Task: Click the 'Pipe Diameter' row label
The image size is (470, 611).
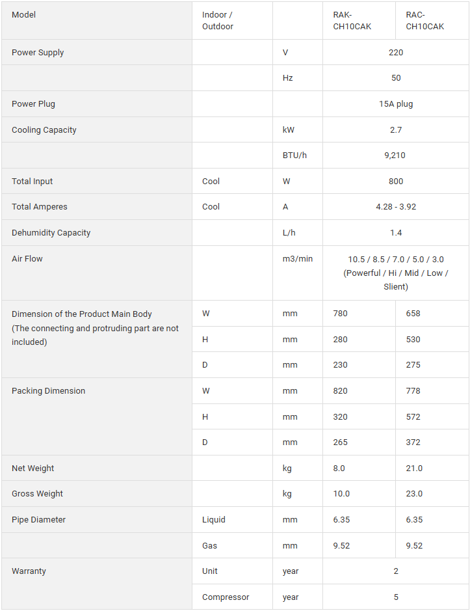Action: 39,520
